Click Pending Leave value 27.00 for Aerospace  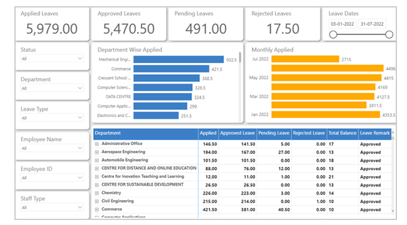pyautogui.click(x=284, y=152)
